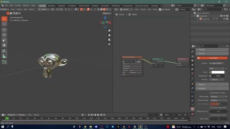
Task: Toggle the Use Nodes checkbox in node editor
Action: 160,10
